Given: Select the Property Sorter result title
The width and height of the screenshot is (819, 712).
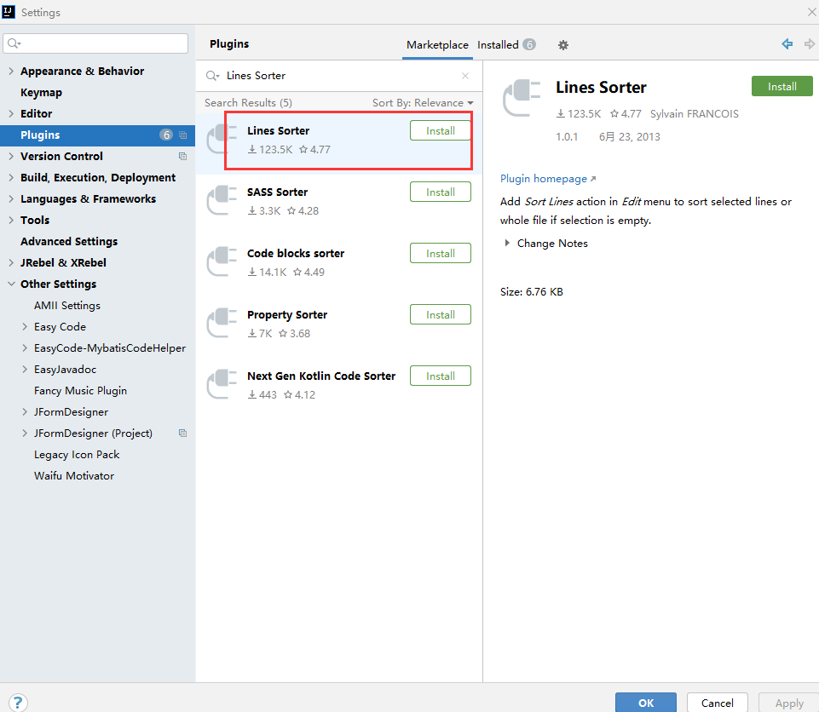Looking at the screenshot, I should coord(287,315).
